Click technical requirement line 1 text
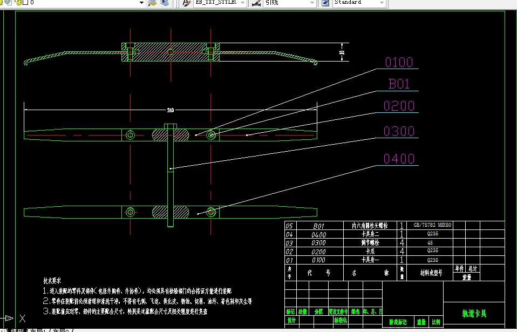The height and width of the screenshot is (332, 517). point(137,291)
